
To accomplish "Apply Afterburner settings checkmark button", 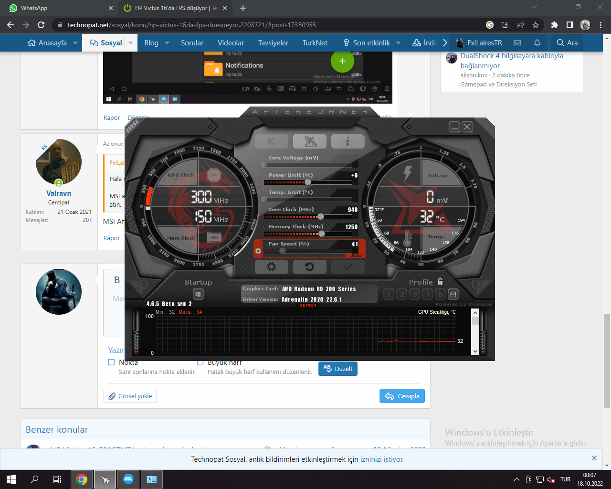I will [348, 266].
